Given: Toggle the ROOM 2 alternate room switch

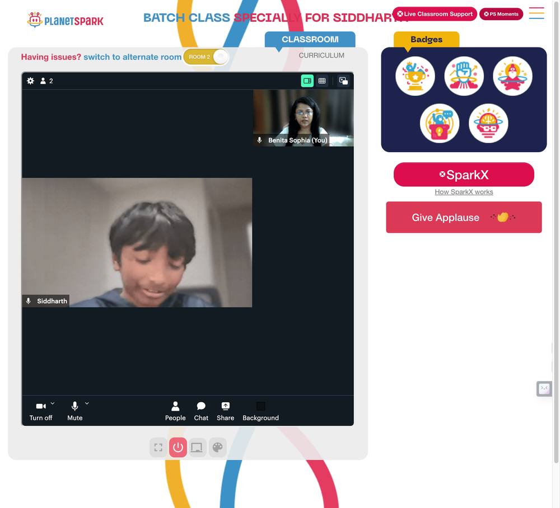Looking at the screenshot, I should coord(206,57).
